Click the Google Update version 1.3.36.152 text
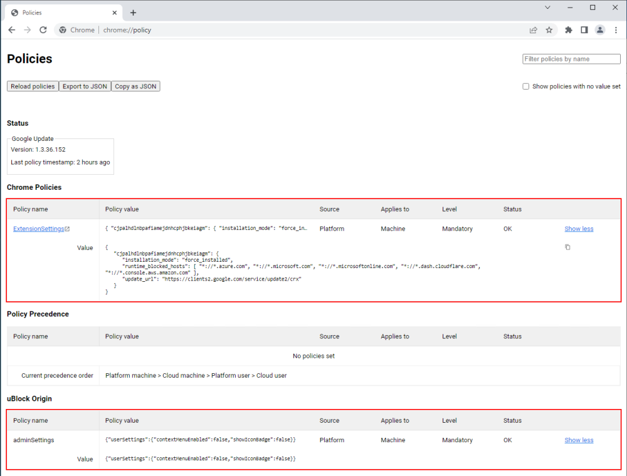 pos(38,149)
